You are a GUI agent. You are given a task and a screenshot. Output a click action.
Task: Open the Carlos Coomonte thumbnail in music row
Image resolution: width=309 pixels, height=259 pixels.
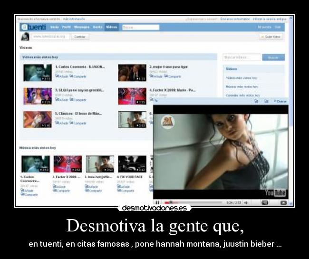pyautogui.click(x=36, y=164)
